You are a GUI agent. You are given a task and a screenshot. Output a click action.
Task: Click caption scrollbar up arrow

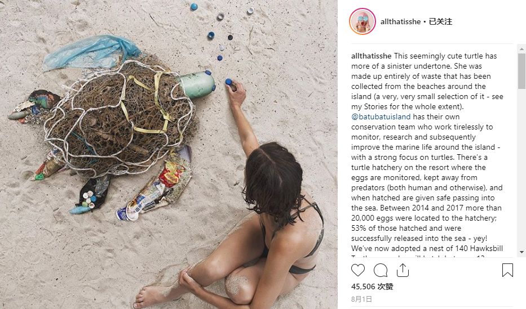[521, 49]
